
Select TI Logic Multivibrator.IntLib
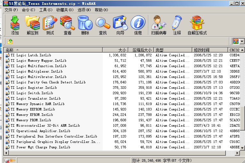coord(39,77)
